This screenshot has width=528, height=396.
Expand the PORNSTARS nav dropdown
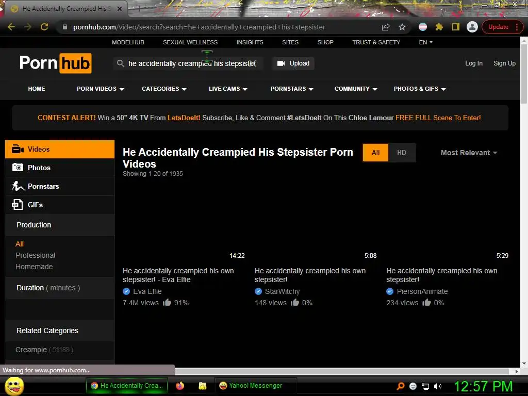point(292,89)
